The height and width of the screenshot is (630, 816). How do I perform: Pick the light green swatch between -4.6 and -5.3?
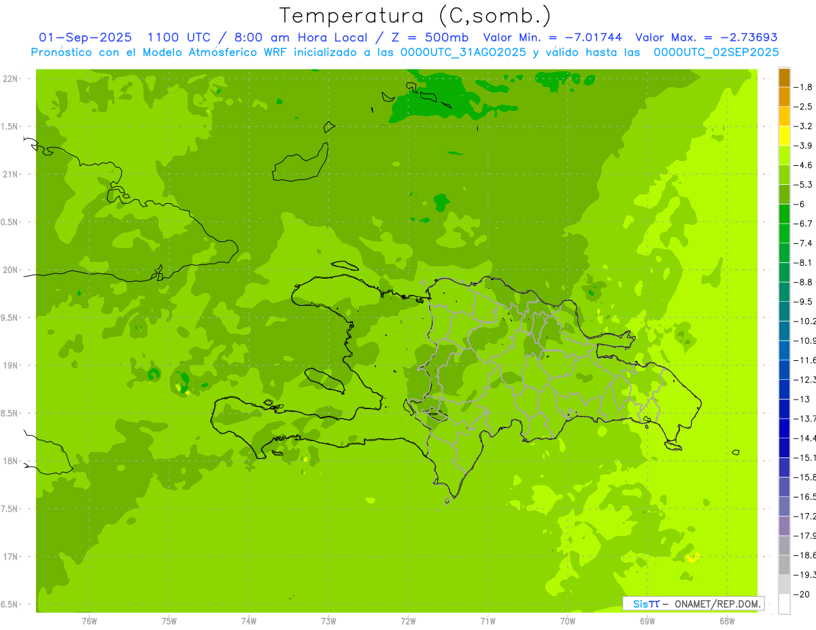pos(784,175)
